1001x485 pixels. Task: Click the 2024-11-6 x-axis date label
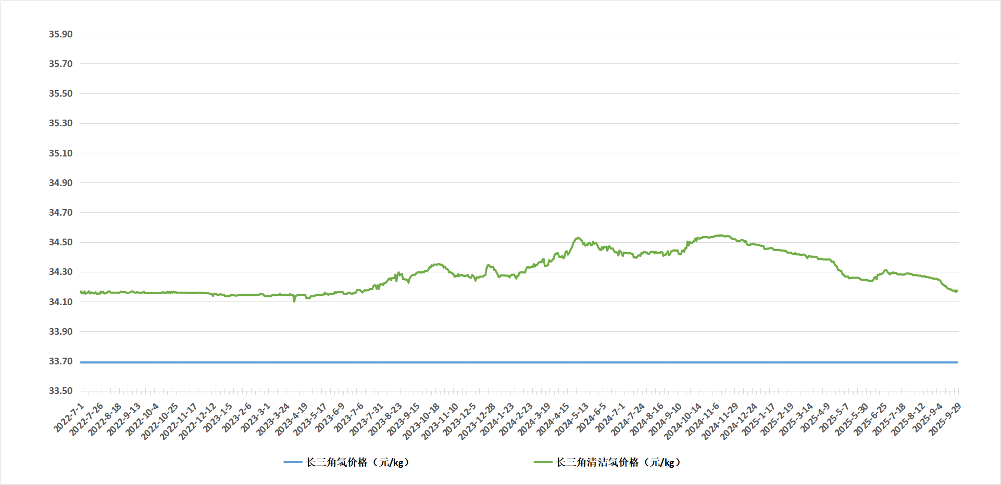pyautogui.click(x=702, y=420)
